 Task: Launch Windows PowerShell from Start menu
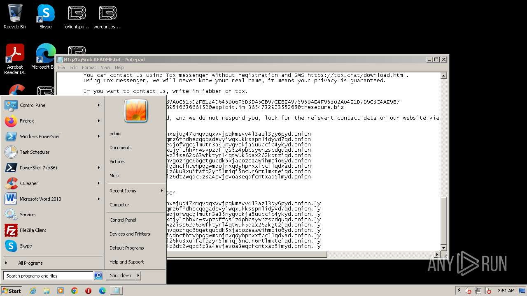(x=53, y=136)
